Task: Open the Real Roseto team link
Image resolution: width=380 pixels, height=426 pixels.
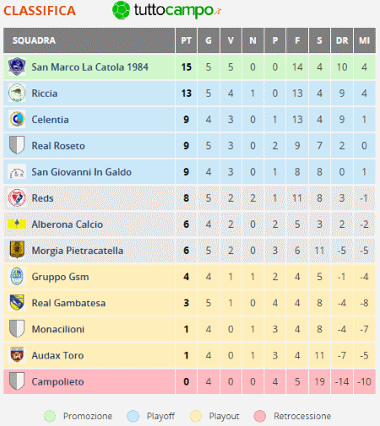Action: click(58, 146)
